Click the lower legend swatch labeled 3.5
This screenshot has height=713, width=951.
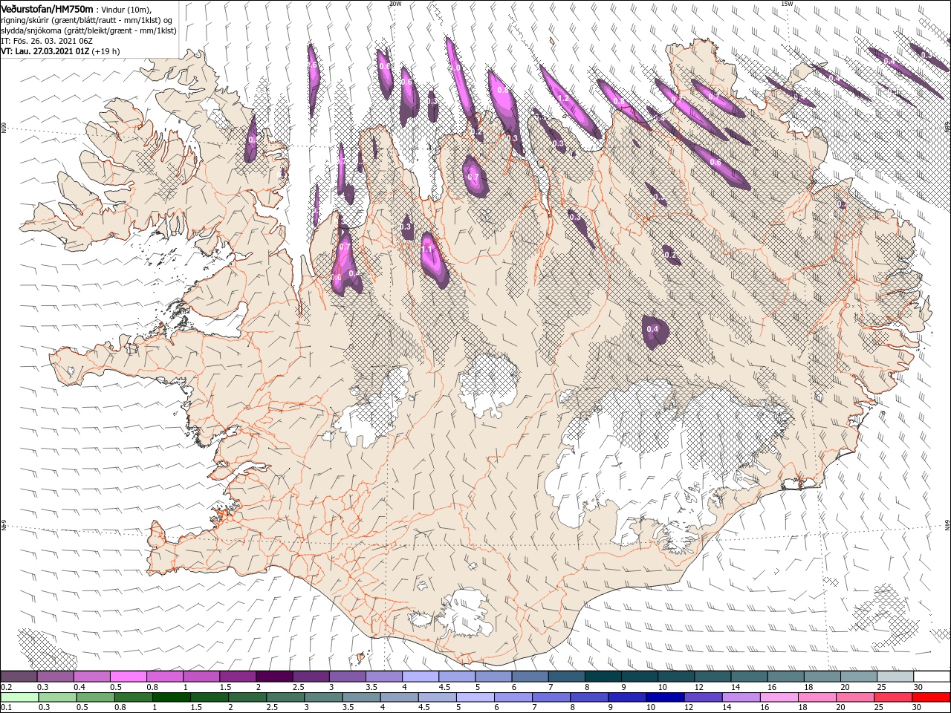click(361, 697)
